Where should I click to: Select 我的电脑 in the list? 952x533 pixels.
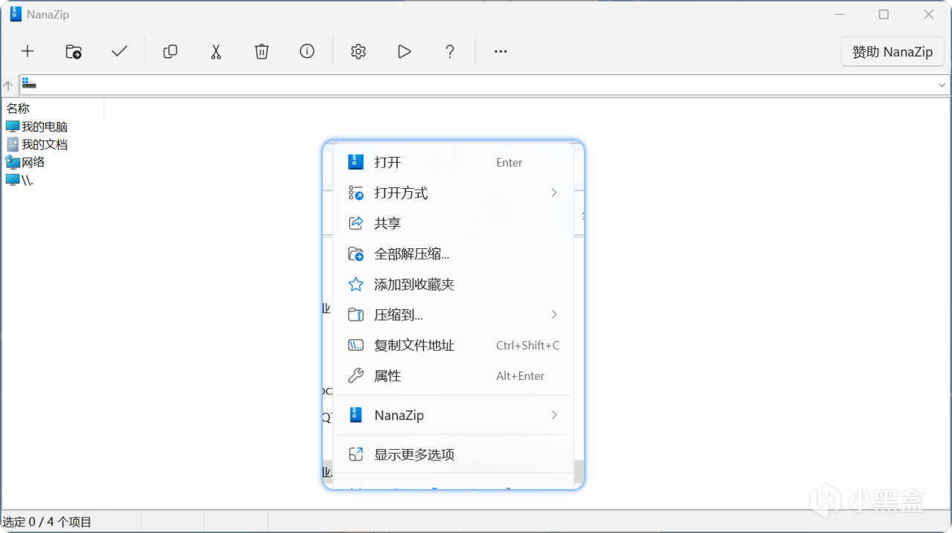point(45,127)
